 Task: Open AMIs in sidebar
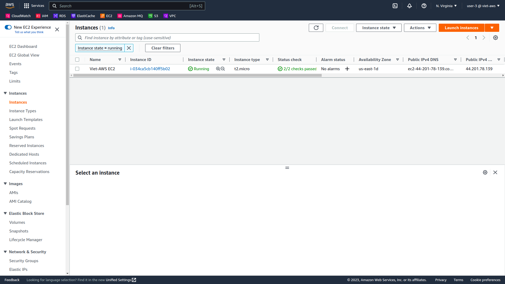[14, 192]
